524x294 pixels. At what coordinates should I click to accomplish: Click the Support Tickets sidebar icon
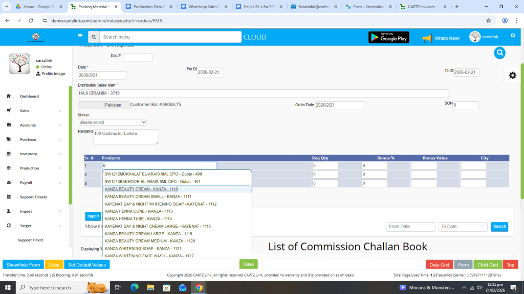tap(9, 197)
